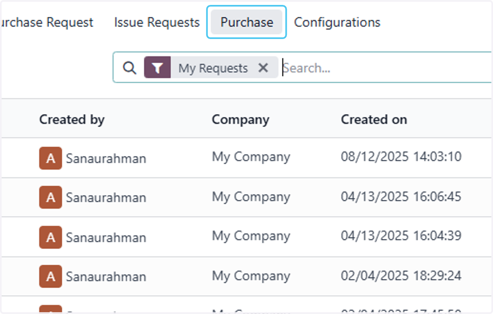Open the Configurations menu
The width and height of the screenshot is (493, 314).
click(x=337, y=22)
